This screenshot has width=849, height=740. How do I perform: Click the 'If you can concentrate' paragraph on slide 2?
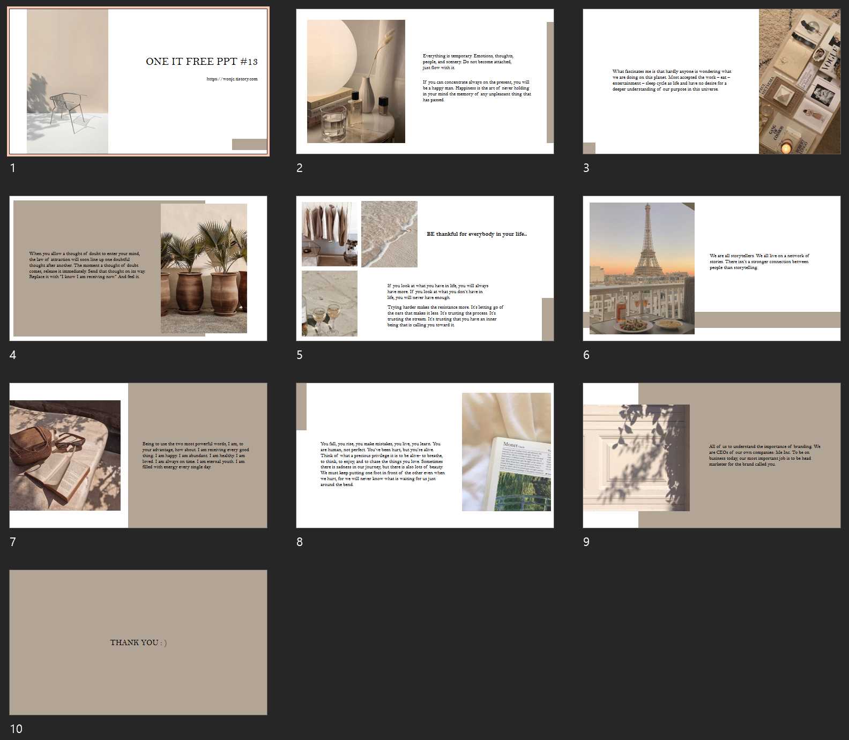[477, 91]
